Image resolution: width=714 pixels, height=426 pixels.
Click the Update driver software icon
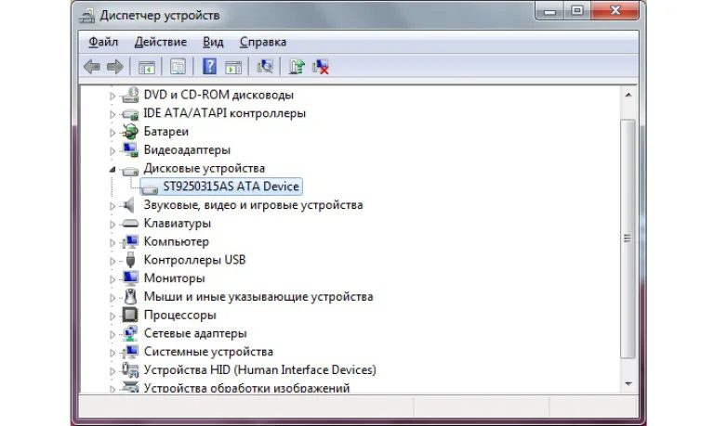click(x=297, y=67)
